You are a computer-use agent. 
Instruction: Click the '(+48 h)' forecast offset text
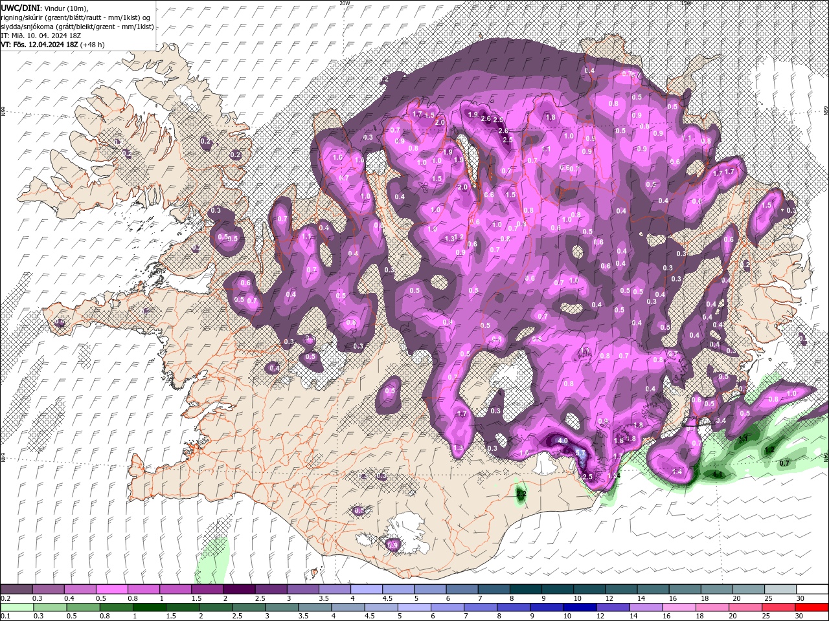91,45
